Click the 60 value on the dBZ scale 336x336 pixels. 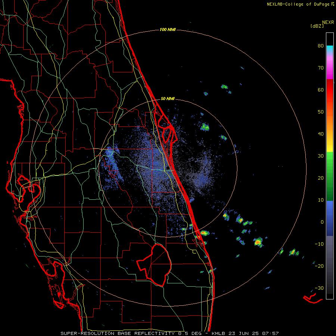point(321,90)
